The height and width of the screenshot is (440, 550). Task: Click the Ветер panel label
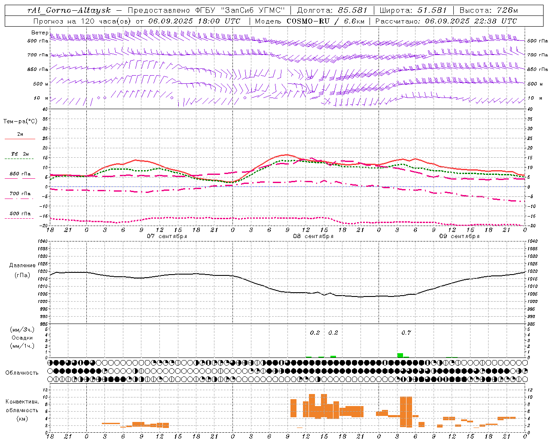point(40,33)
